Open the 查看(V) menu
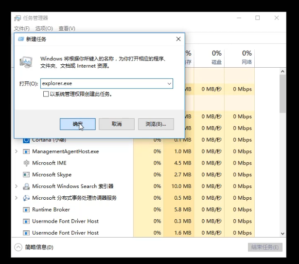 point(67,28)
